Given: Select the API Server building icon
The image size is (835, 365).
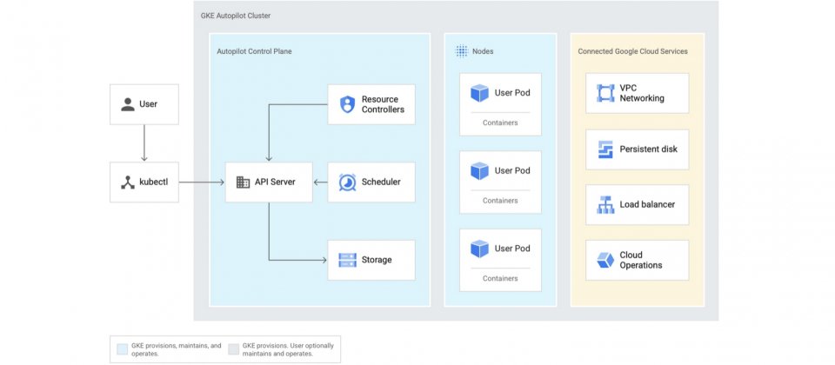Looking at the screenshot, I should pos(243,182).
